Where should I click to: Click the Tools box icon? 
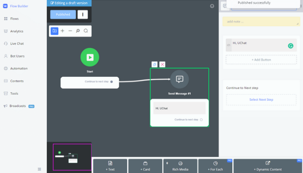[6, 93]
